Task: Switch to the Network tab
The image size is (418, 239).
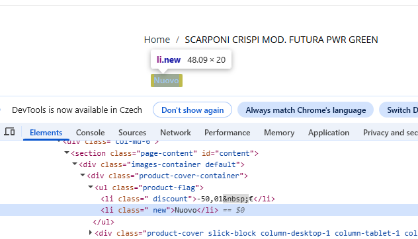Action: [x=175, y=133]
